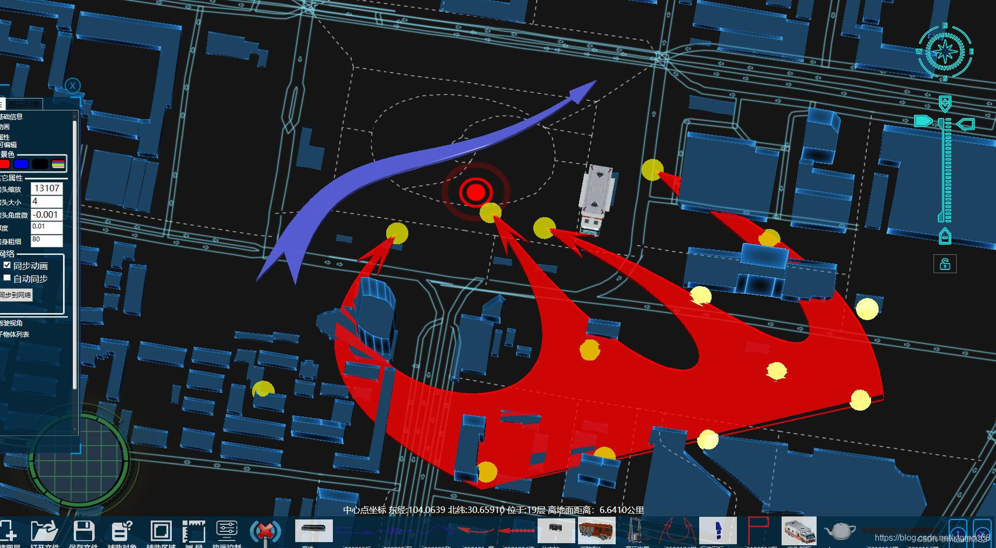
Task: Choose the teapot model in the library
Action: click(840, 531)
